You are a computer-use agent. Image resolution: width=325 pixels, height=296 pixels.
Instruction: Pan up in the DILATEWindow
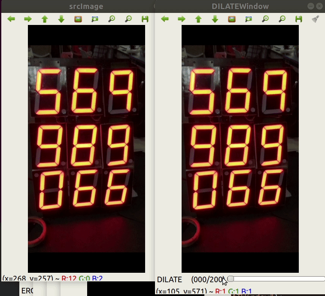tap(198, 19)
